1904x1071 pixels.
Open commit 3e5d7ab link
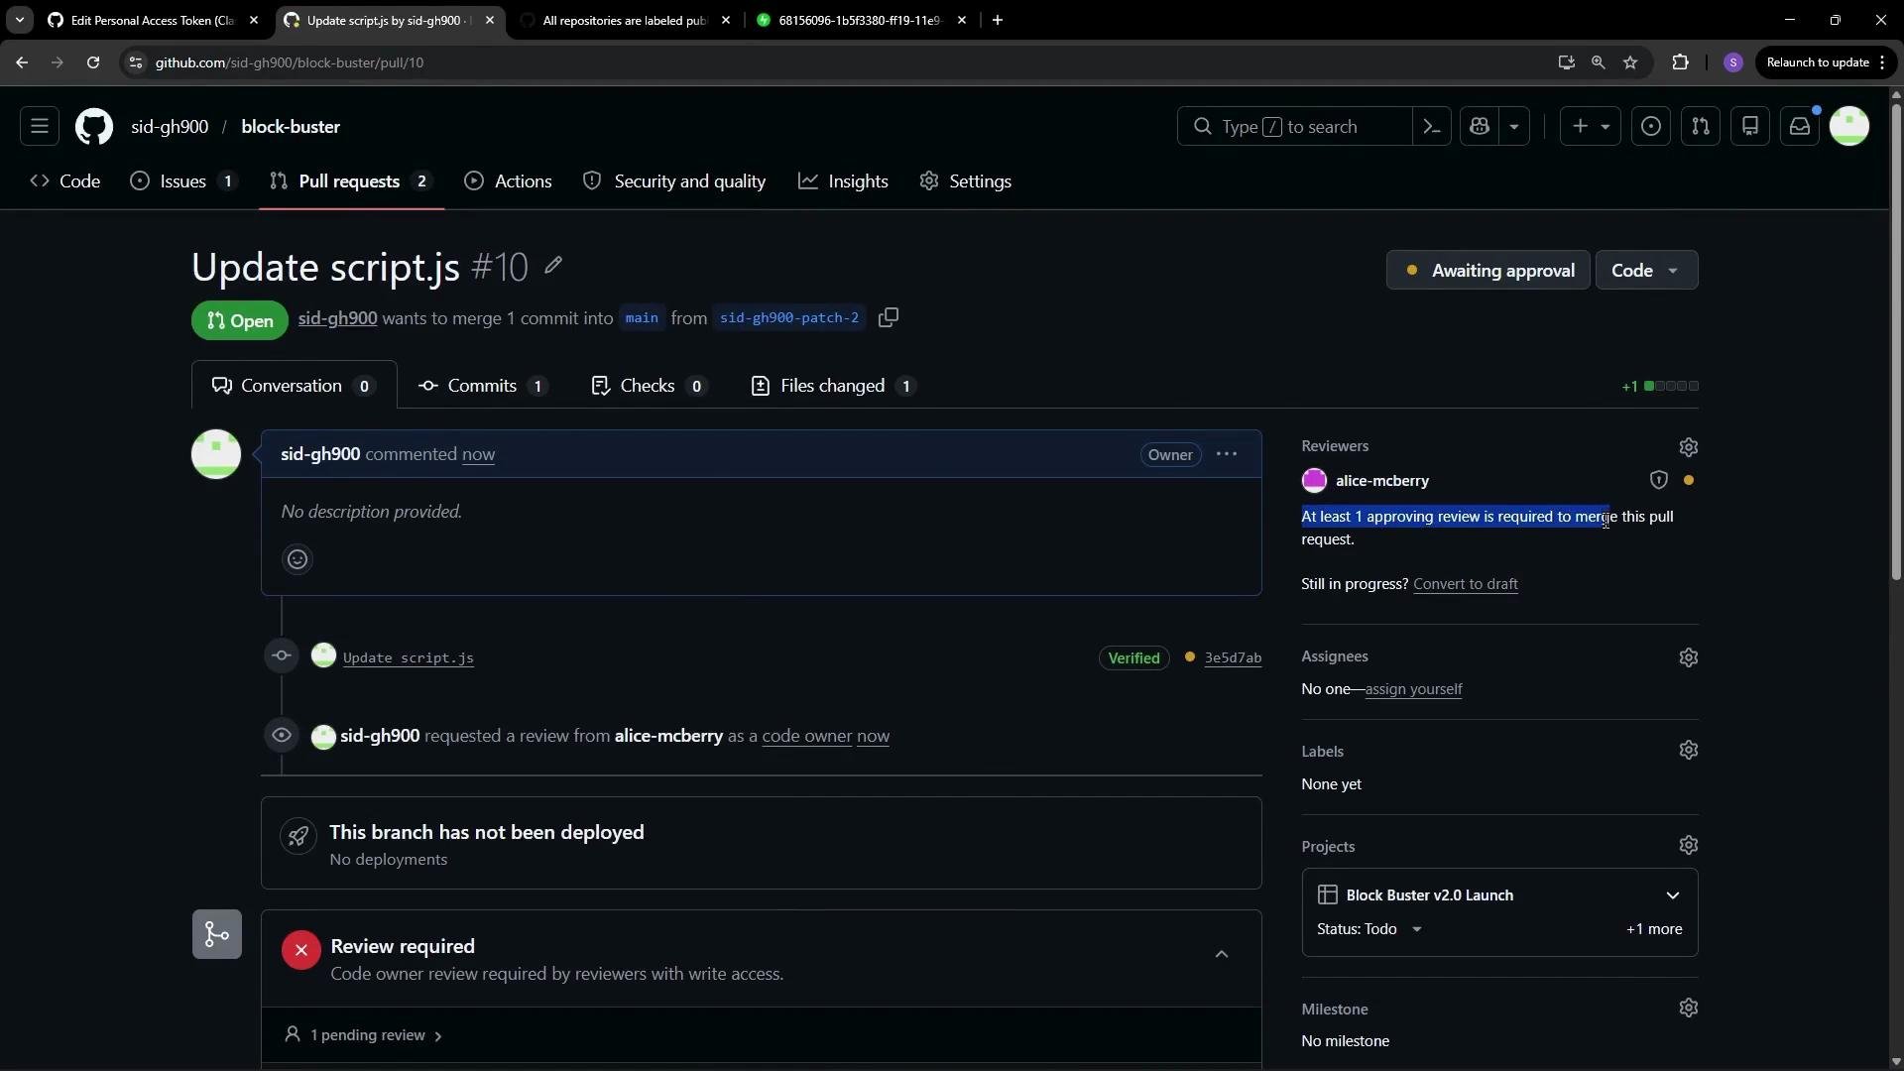pyautogui.click(x=1233, y=657)
